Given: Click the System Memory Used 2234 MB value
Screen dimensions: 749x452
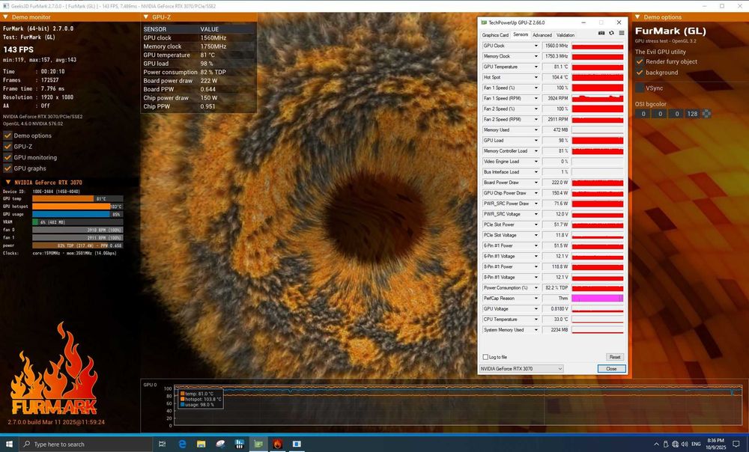Looking at the screenshot, I should pos(556,330).
